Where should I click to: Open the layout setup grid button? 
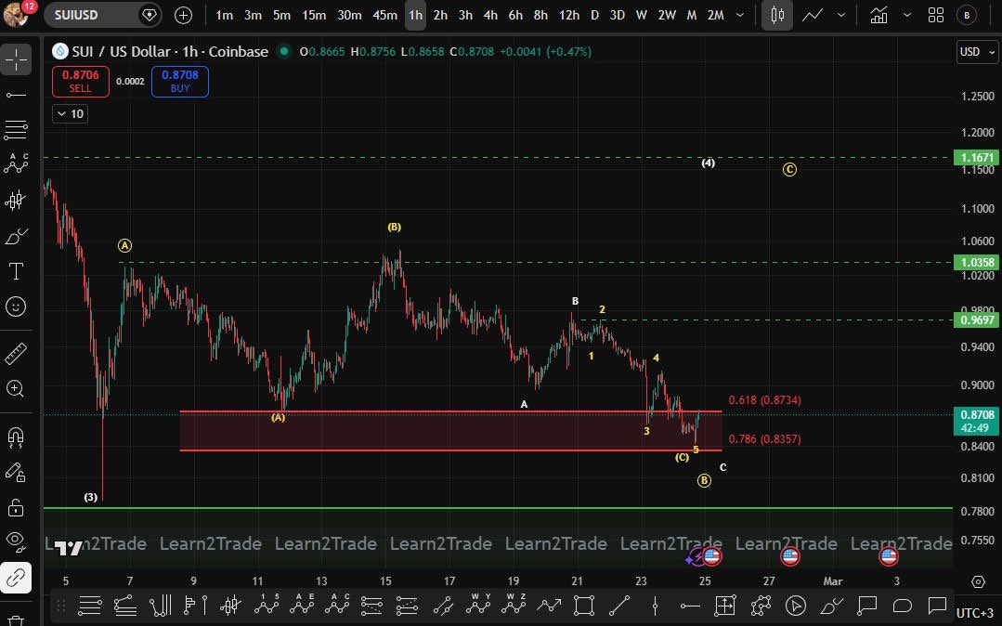point(936,16)
